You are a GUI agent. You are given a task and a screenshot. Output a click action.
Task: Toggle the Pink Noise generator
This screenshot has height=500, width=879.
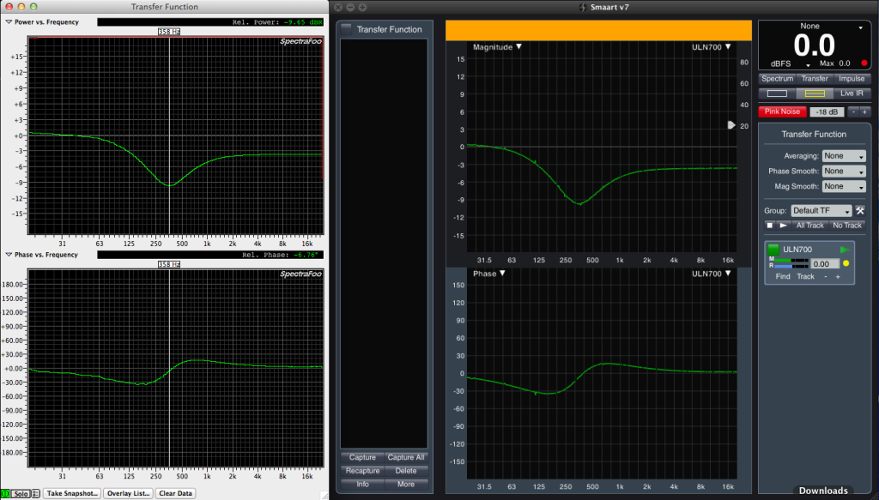[x=782, y=111]
